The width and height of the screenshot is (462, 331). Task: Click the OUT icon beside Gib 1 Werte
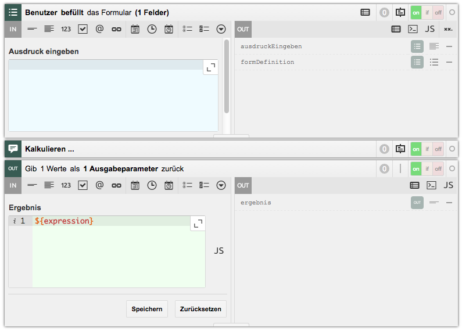tap(13, 169)
